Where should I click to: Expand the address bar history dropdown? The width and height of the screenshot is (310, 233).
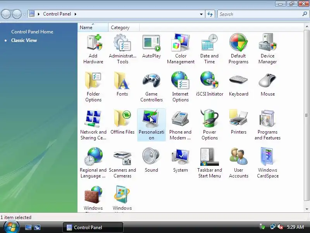(x=201, y=14)
